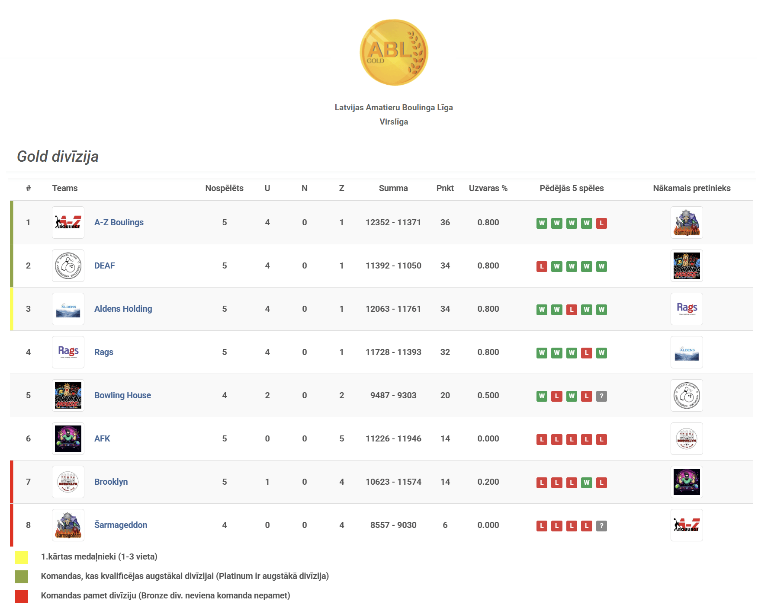Click Šarmageddon logo in Teams column
758x614 pixels.
[68, 525]
